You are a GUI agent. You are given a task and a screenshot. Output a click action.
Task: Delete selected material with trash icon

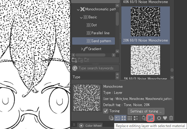pyautogui.click(x=171, y=118)
